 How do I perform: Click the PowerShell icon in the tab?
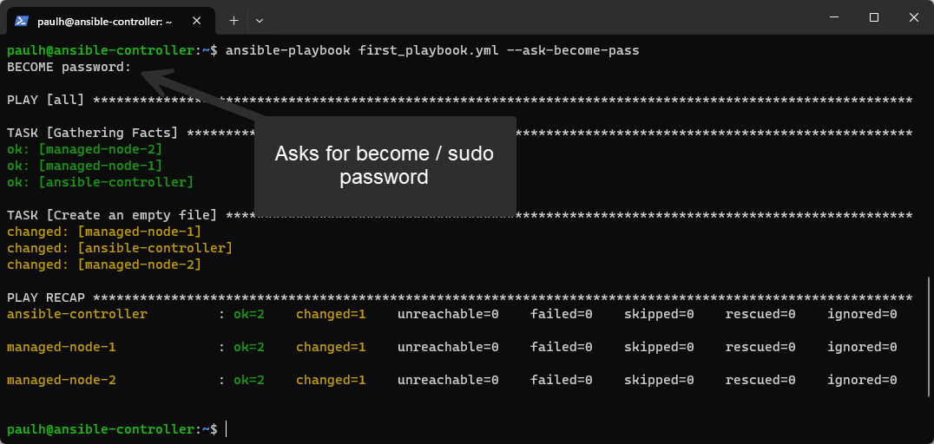tap(22, 21)
